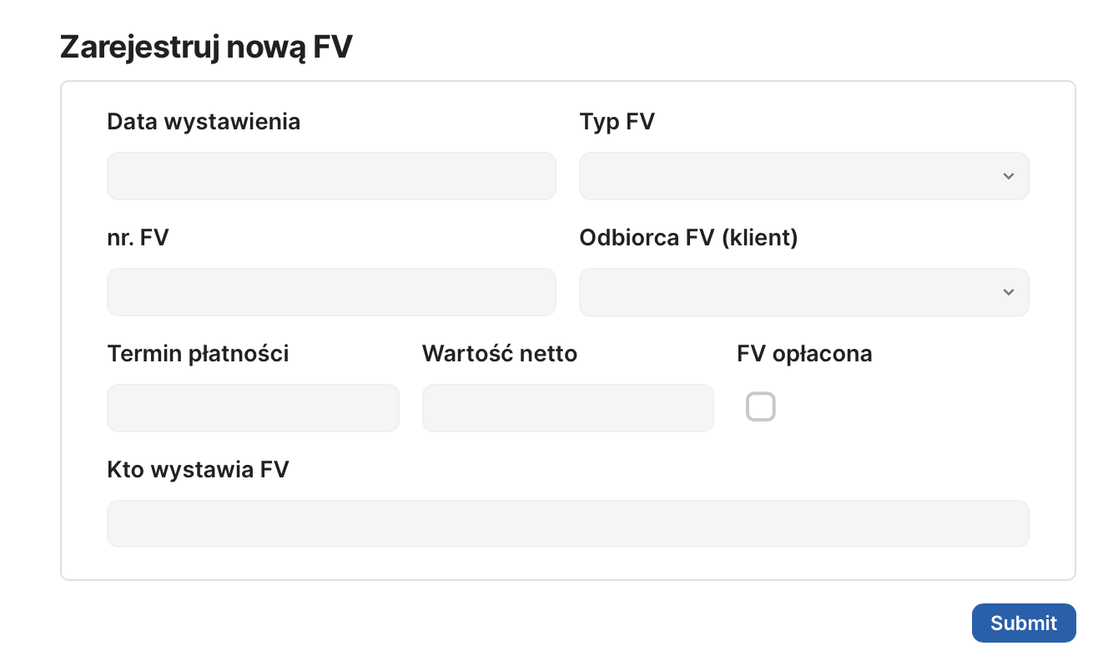This screenshot has height=671, width=1108.
Task: Click the Data wystawienia input field
Action: tap(331, 176)
